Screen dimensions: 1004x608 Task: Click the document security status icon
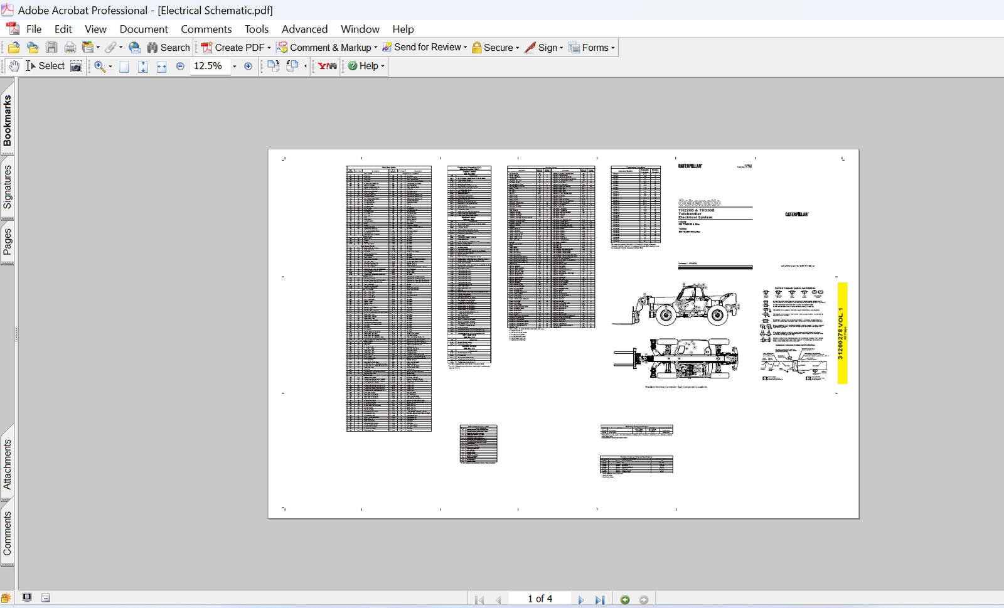[6, 598]
